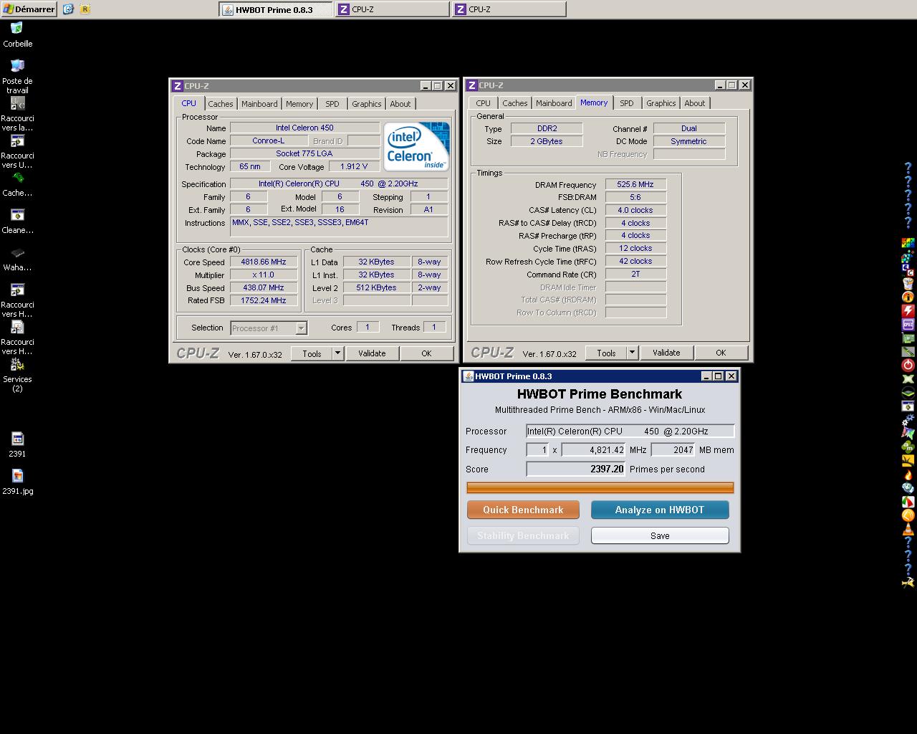This screenshot has height=734, width=917.
Task: Click the blue gears dock icon
Action: [x=908, y=420]
